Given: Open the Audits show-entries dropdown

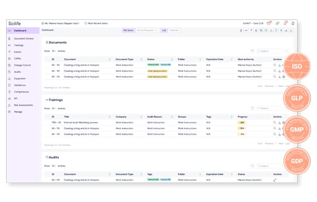Looking at the screenshot, I should coord(54,166).
